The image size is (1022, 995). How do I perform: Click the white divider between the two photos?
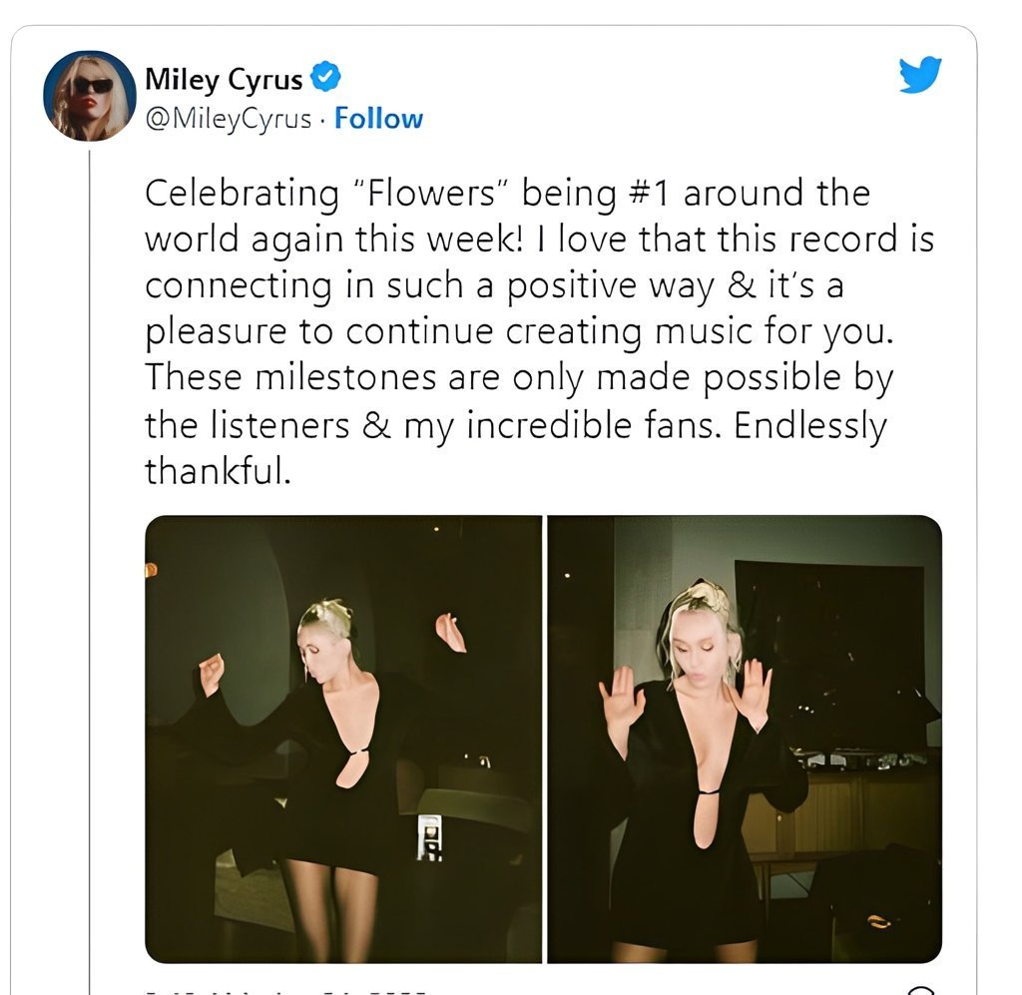pyautogui.click(x=544, y=739)
